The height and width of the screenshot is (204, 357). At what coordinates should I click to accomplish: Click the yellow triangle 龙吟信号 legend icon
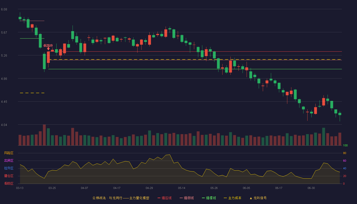(x=251, y=198)
